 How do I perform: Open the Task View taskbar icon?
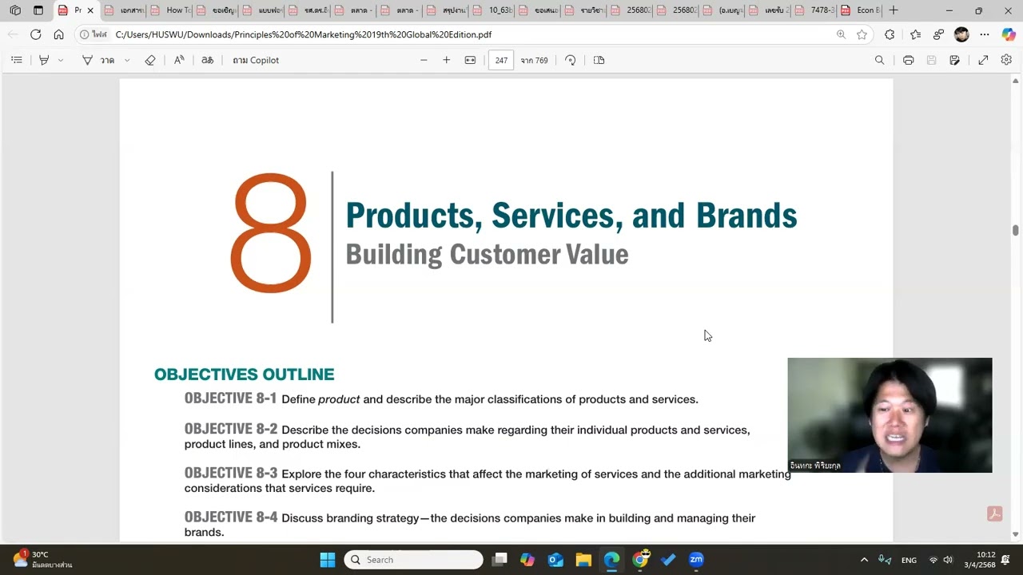tap(500, 560)
